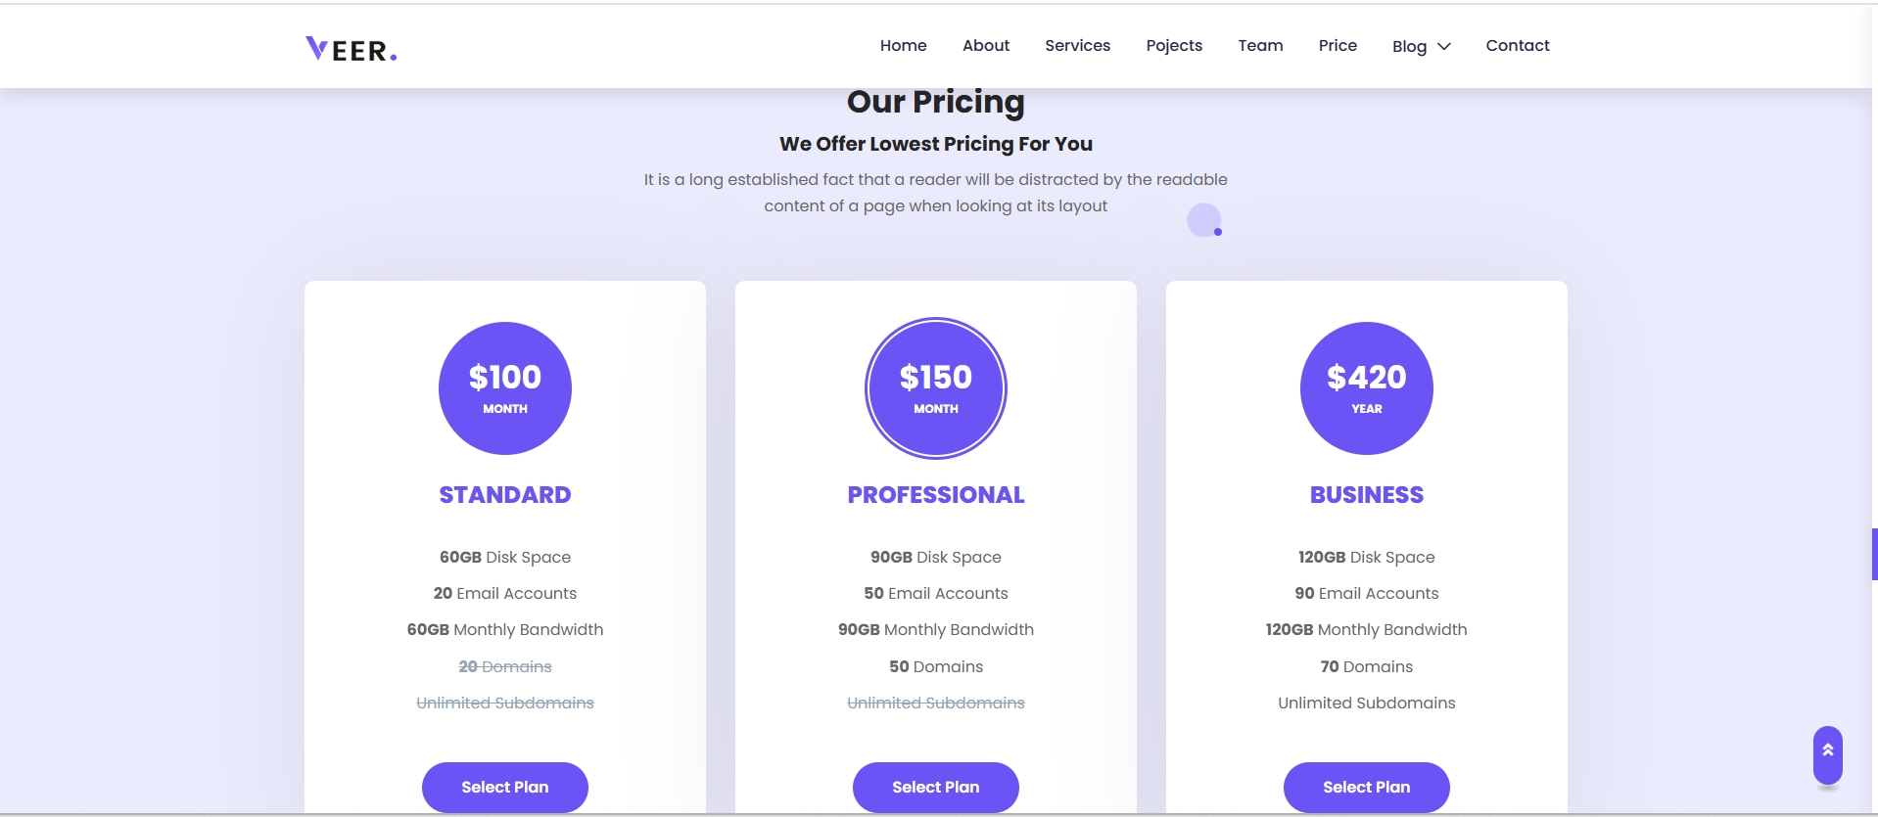Click the $420 year price circle
The image size is (1878, 817).
(x=1367, y=388)
